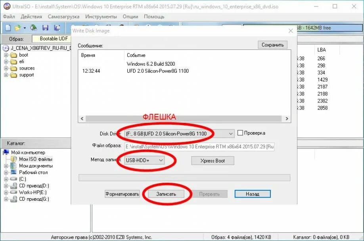Image resolution: width=364 pixels, height=241 pixels.
Task: Open the Файл menu
Action: 9,17
